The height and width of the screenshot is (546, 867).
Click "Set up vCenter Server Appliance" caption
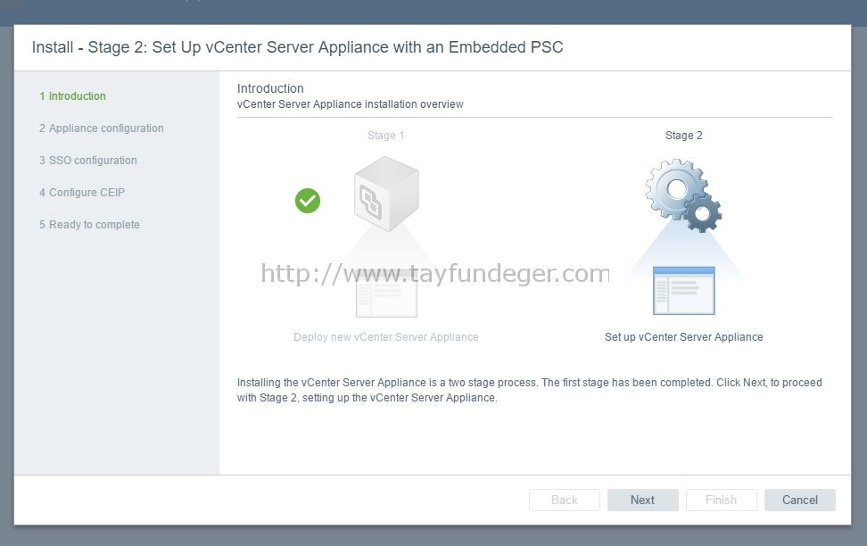point(683,337)
